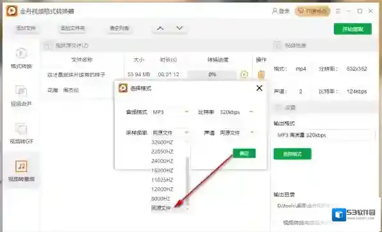Viewport: 382px width, 232px height.
Task: Click the 清空列表 button
Action: (119, 28)
